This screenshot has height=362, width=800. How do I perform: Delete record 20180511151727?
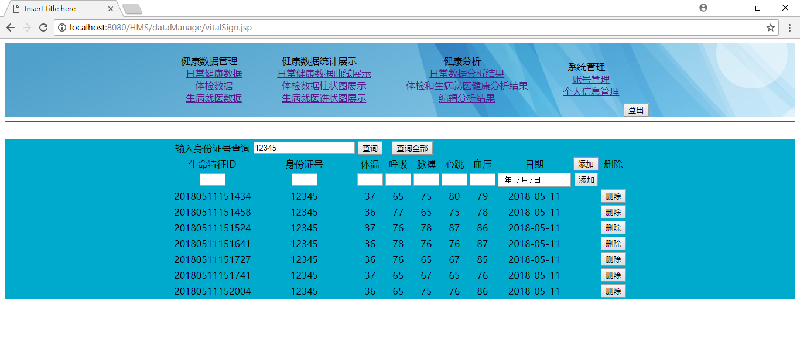tap(613, 259)
